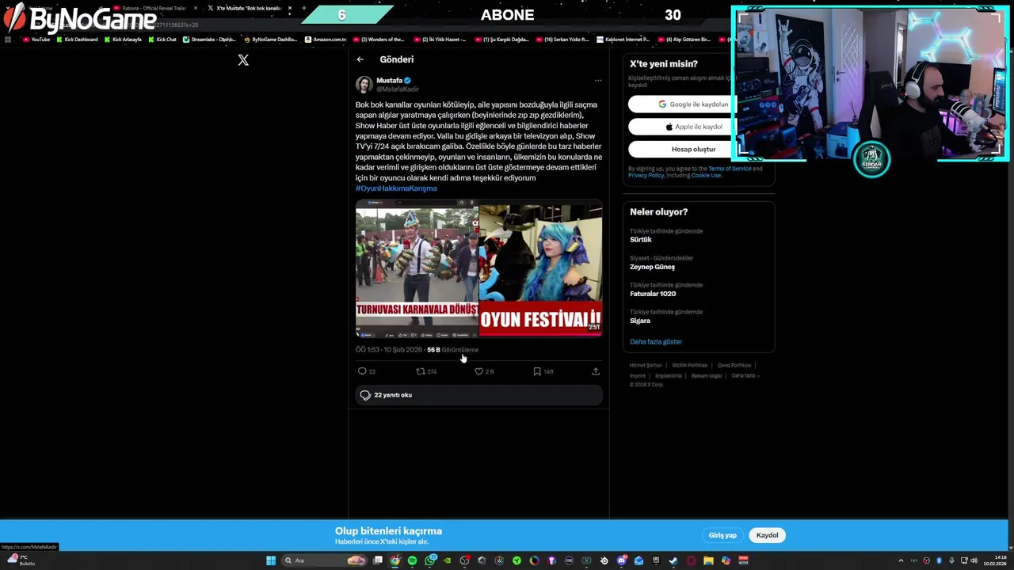Click 'Google ile kaydolun' button
Screen dimensions: 1014x570
(693, 104)
